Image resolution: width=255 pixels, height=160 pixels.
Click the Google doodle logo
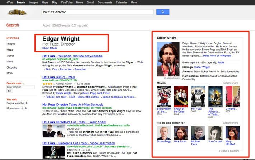pos(17,12)
